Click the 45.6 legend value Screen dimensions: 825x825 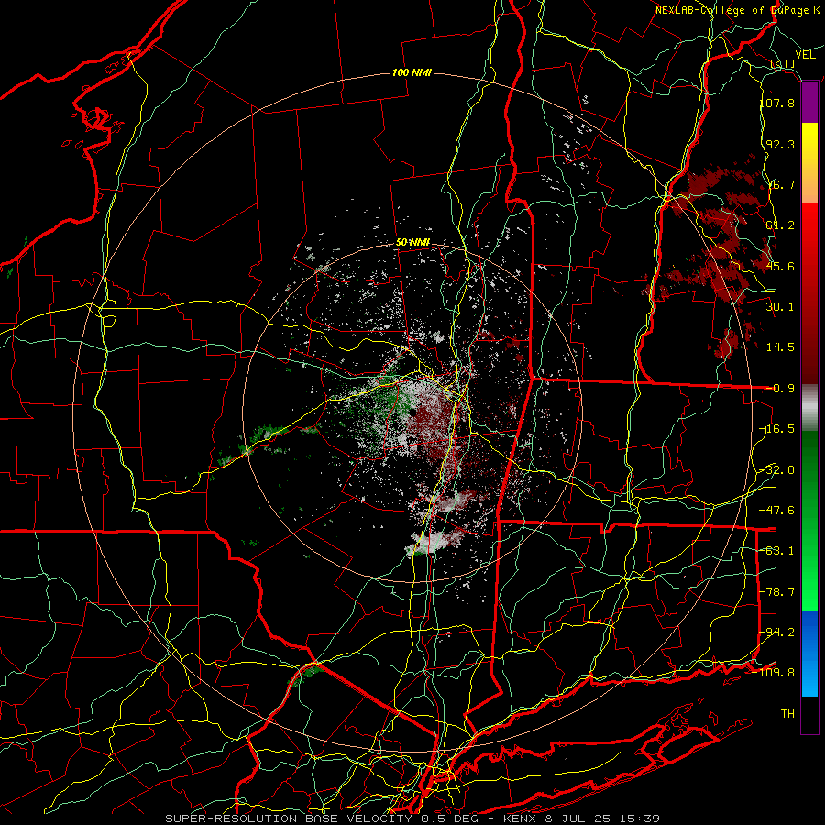pyautogui.click(x=780, y=266)
